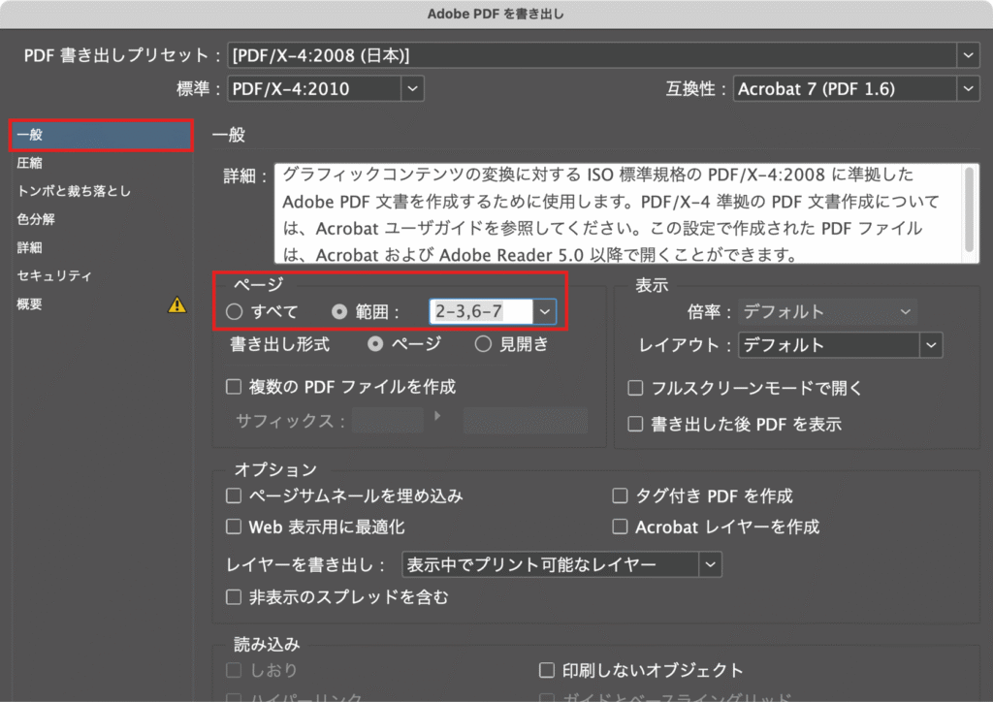The width and height of the screenshot is (993, 702).
Task: Check タグ付き PDF を作成
Action: pos(620,495)
